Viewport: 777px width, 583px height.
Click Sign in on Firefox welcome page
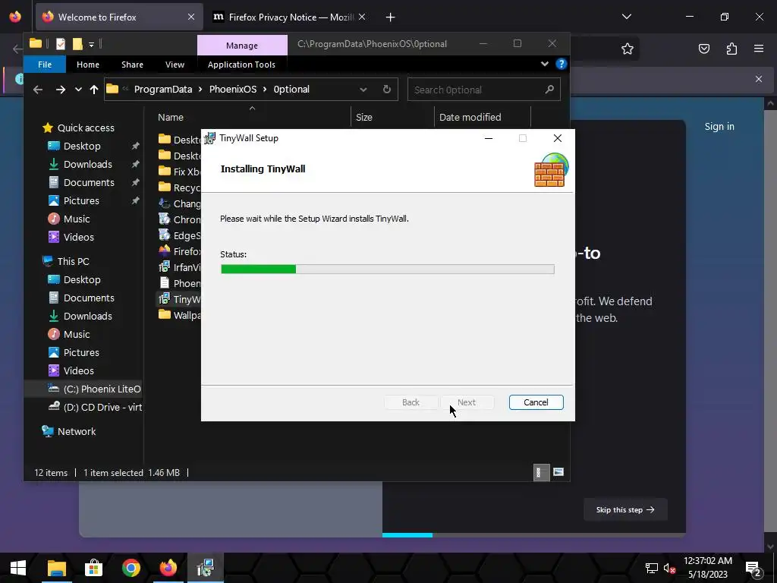[x=719, y=127]
